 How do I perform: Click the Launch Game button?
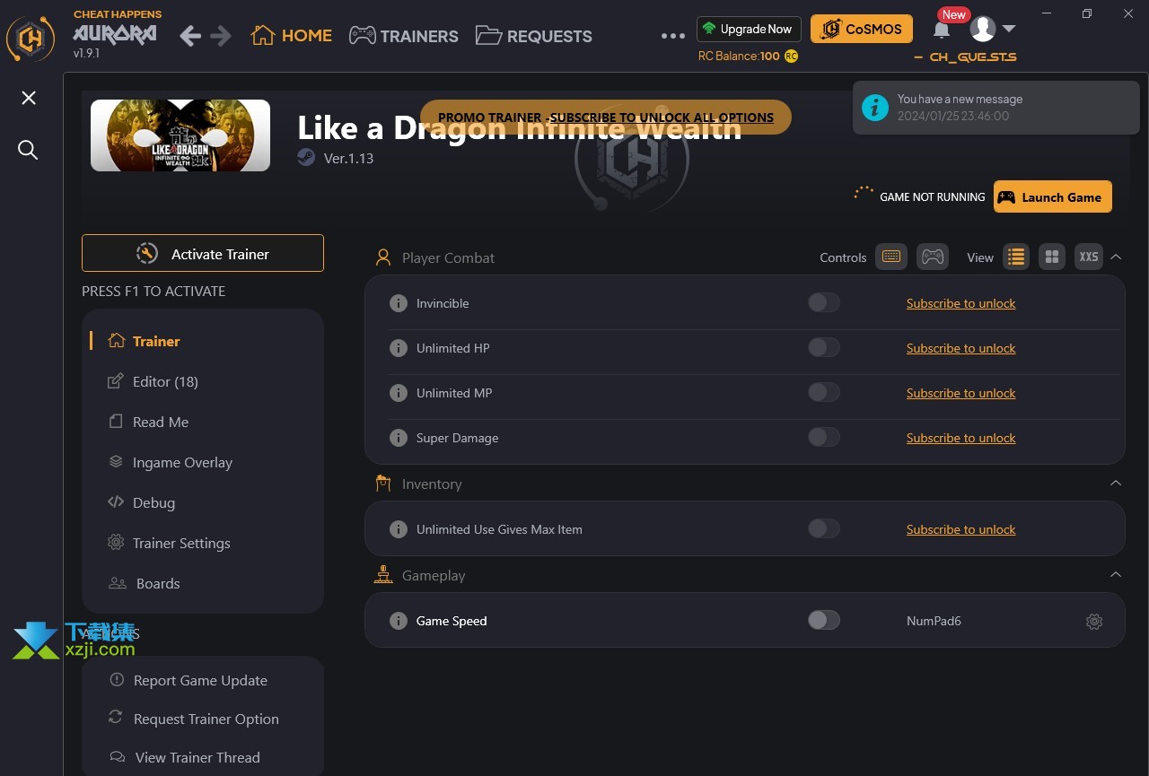(1052, 196)
